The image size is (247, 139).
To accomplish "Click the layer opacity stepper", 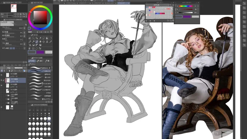I will point(26,68).
